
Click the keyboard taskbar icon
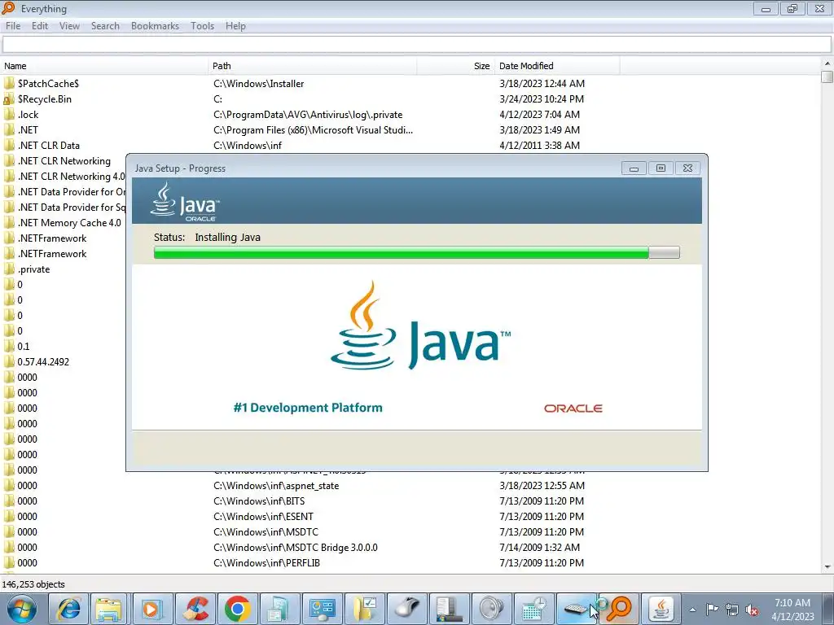pyautogui.click(x=577, y=609)
